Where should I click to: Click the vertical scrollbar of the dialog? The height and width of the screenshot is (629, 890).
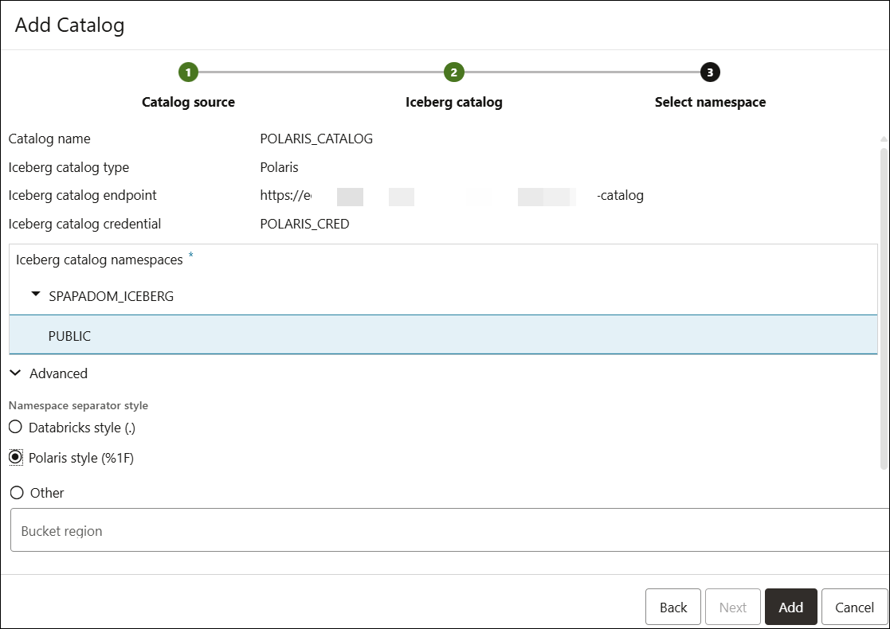tap(883, 309)
